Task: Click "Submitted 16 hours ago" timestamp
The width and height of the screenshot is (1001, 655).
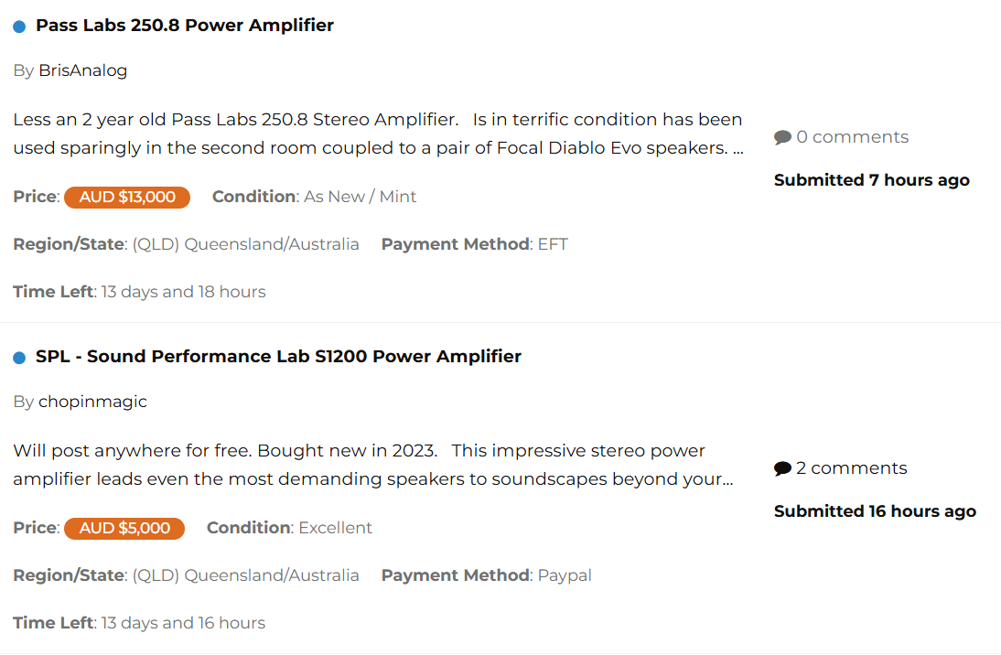Action: [875, 511]
